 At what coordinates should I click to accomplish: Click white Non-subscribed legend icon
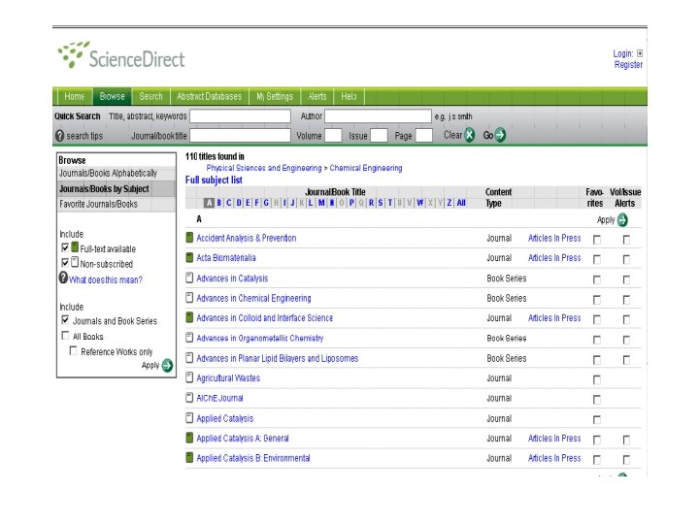(75, 262)
